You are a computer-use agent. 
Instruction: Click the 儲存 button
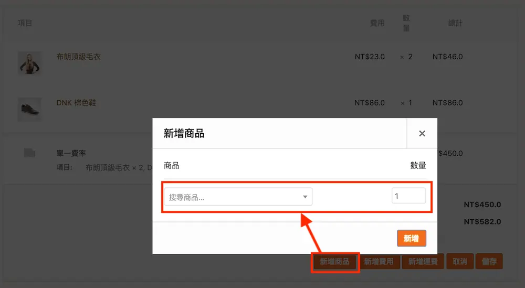489,262
